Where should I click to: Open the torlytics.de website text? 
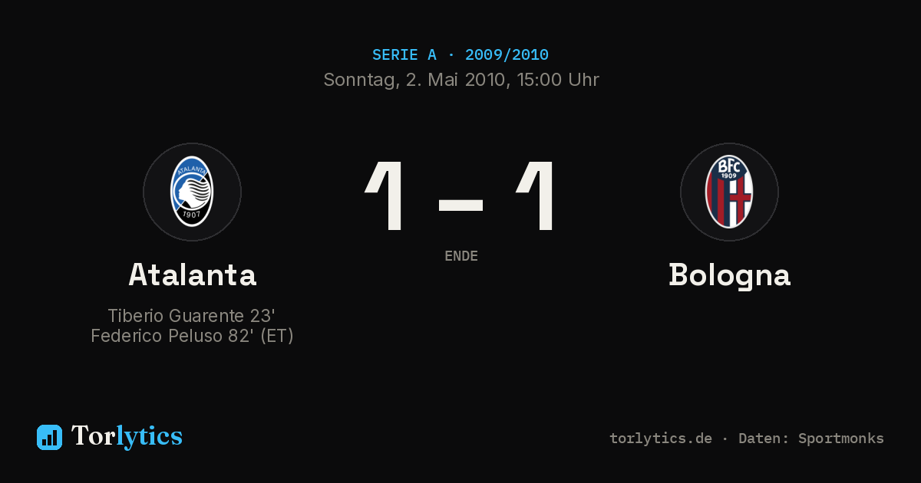point(661,439)
